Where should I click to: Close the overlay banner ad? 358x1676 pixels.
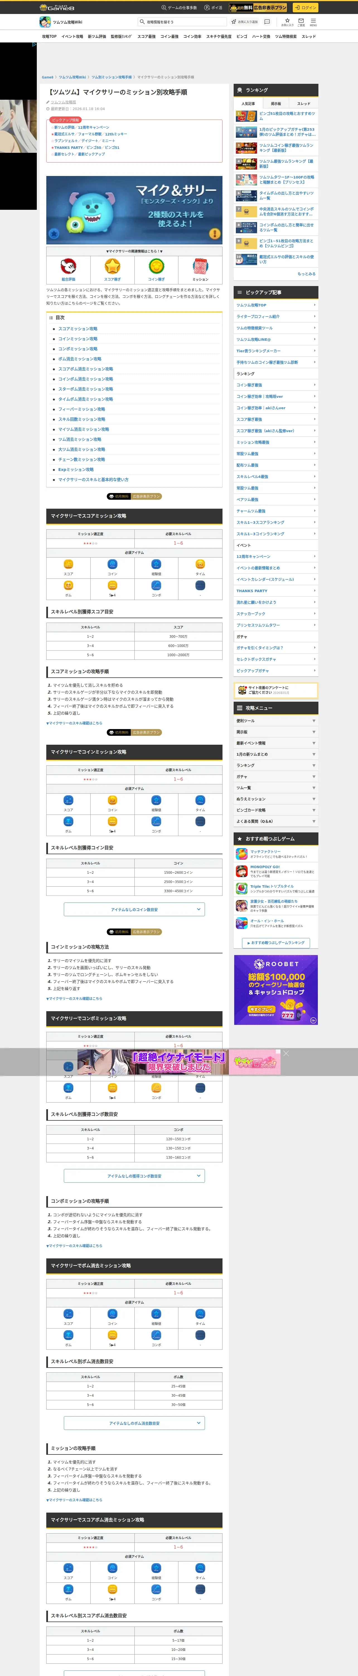click(x=286, y=1053)
